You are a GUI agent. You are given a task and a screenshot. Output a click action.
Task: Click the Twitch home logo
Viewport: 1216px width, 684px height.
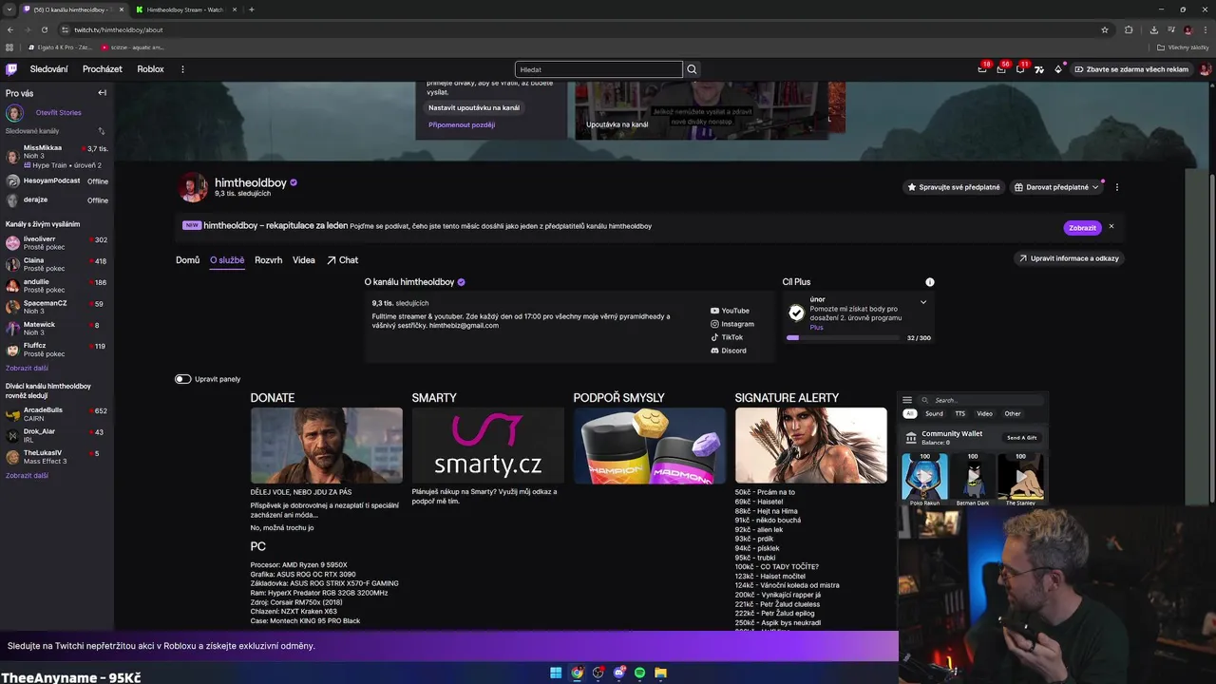coord(11,69)
